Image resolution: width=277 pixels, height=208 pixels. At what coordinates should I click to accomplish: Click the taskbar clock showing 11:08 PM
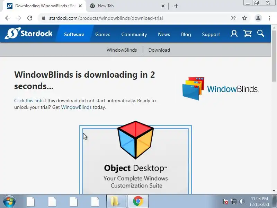(x=259, y=201)
